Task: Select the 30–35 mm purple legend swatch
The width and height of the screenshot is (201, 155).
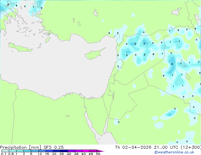Action: (x=71, y=151)
